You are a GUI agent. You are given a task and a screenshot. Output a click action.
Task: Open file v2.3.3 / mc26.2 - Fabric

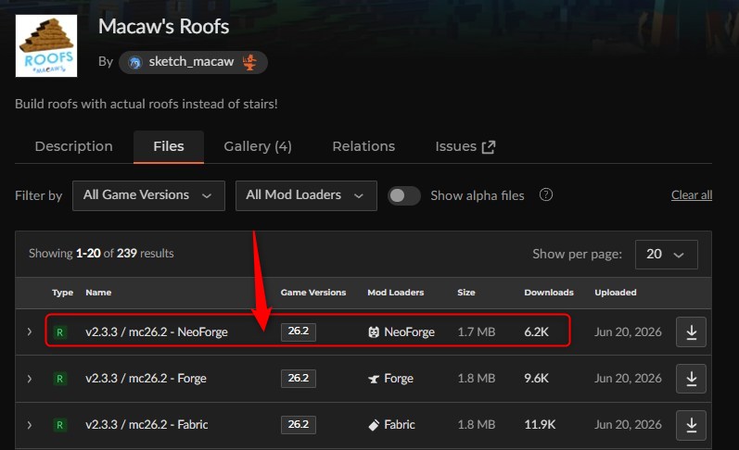click(x=147, y=425)
